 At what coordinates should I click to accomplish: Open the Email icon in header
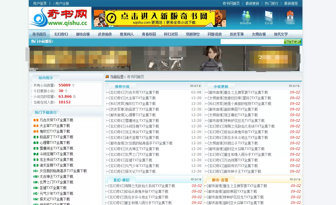[x=269, y=18]
